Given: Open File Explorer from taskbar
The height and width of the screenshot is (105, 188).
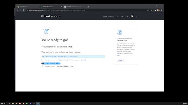Looking at the screenshot, I should pos(12,104).
